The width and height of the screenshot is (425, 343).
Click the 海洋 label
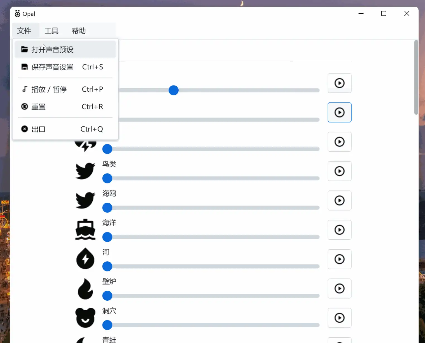[109, 223]
